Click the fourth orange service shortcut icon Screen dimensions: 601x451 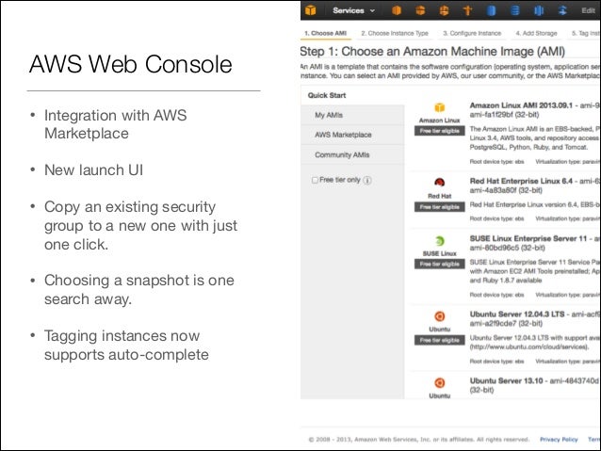[x=467, y=10]
